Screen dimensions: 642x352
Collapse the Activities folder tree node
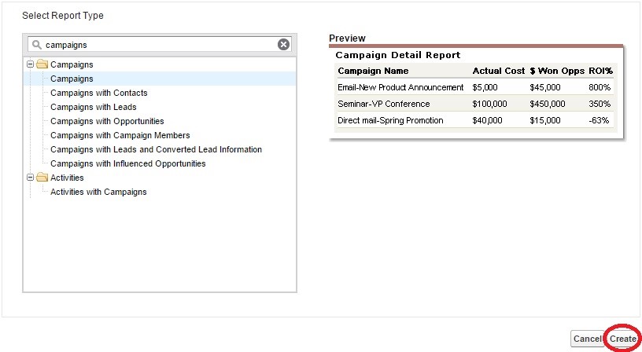click(x=31, y=178)
